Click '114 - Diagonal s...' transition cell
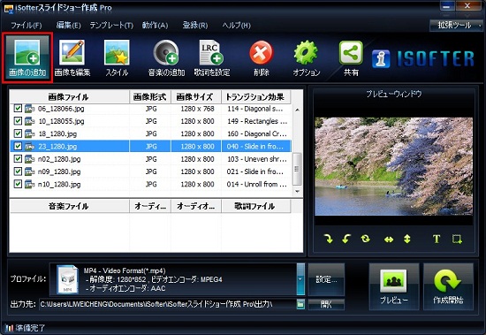This screenshot has height=335, width=486. 256,109
